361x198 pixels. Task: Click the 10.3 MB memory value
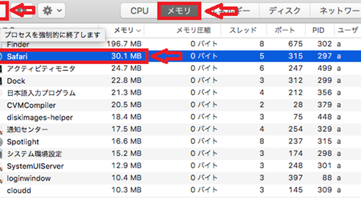[x=126, y=190]
